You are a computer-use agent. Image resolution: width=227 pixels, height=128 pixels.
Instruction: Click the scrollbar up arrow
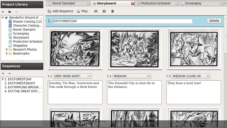225,17
